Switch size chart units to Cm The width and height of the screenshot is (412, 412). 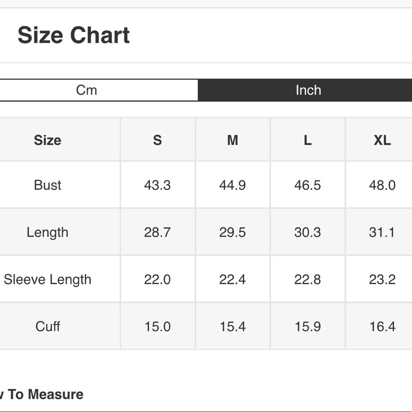click(x=87, y=90)
